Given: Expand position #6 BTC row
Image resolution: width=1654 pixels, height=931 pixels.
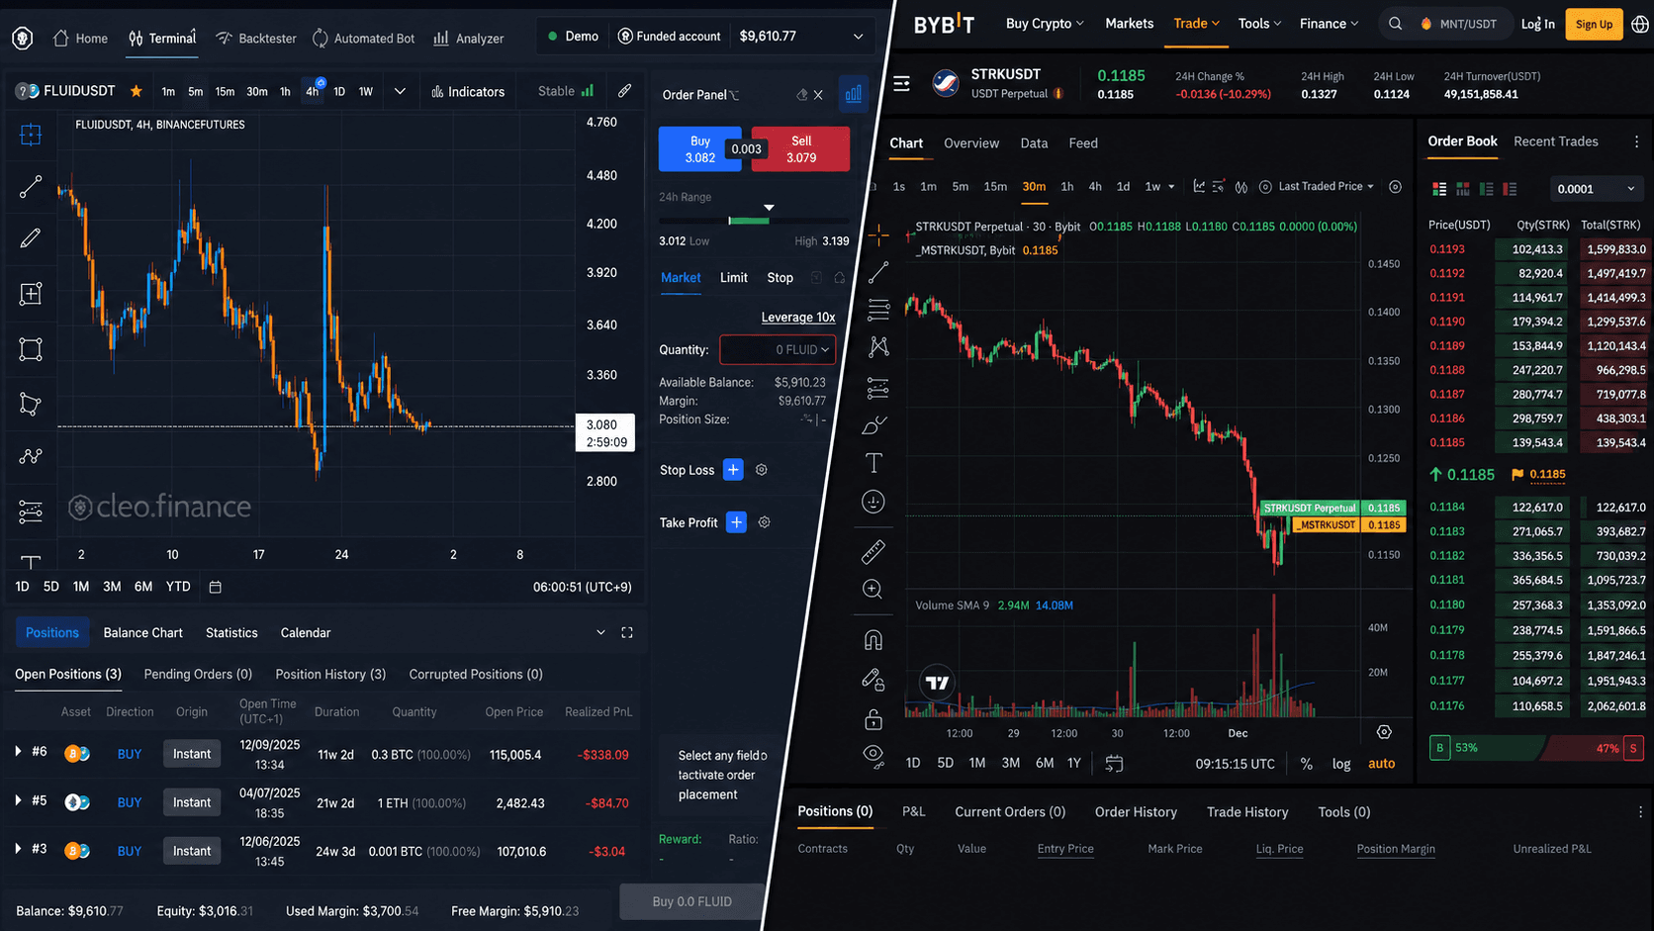Looking at the screenshot, I should pyautogui.click(x=18, y=752).
